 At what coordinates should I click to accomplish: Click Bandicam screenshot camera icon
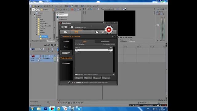click(x=103, y=32)
